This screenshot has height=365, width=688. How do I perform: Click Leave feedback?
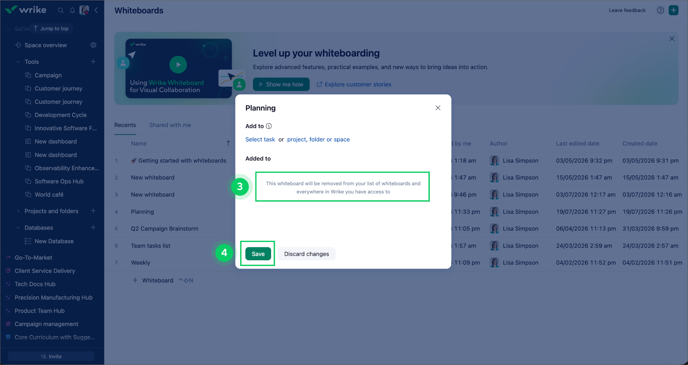pos(627,10)
